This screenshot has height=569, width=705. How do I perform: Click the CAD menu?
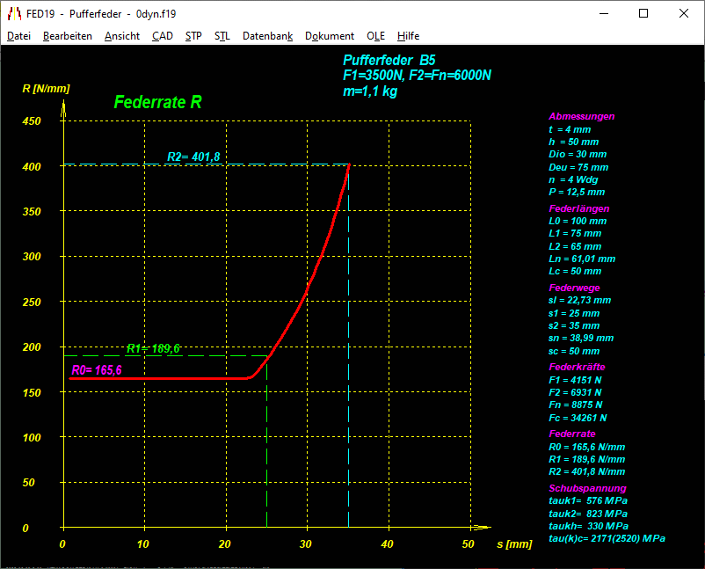pos(162,36)
